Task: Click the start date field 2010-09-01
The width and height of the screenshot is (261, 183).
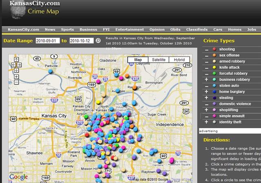Action: (48, 41)
